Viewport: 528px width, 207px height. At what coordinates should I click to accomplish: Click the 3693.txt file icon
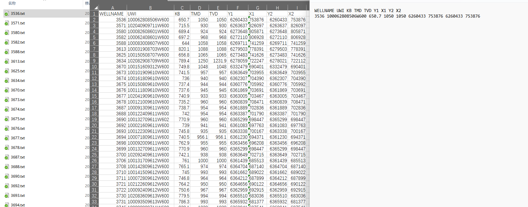pos(7,196)
